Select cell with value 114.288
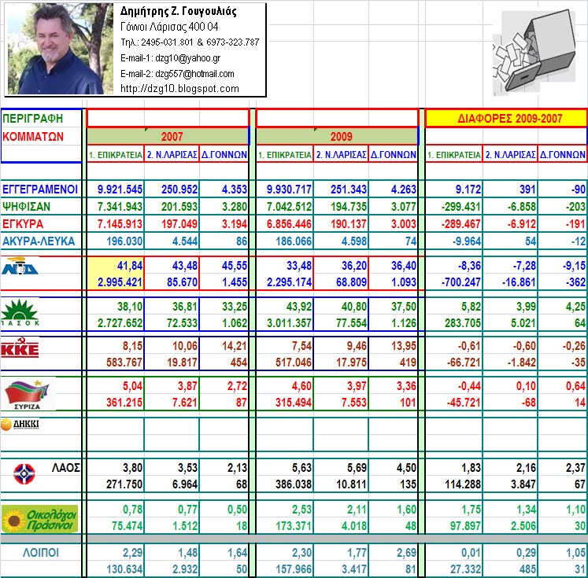588x578 pixels. pyautogui.click(x=454, y=484)
